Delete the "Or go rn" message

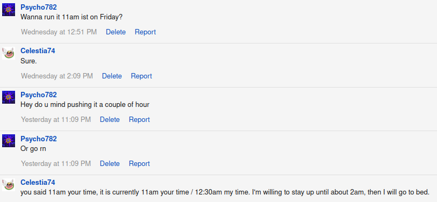click(x=110, y=163)
